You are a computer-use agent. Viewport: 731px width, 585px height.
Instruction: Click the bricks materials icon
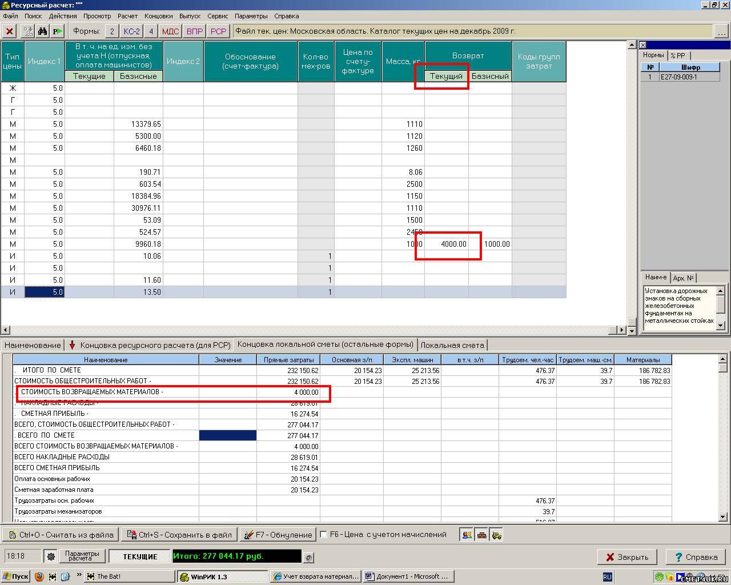482,535
